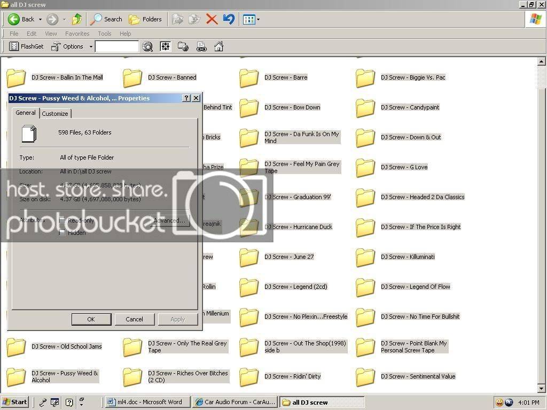The image size is (547, 410).
Task: Open the Favorites menu
Action: [x=77, y=34]
